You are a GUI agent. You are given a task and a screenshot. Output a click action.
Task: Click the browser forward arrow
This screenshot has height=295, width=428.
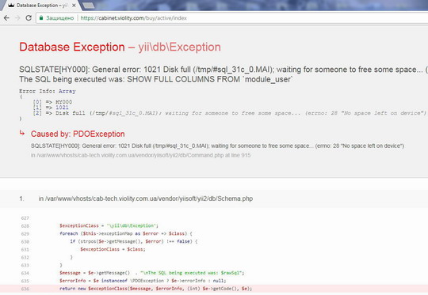17,18
